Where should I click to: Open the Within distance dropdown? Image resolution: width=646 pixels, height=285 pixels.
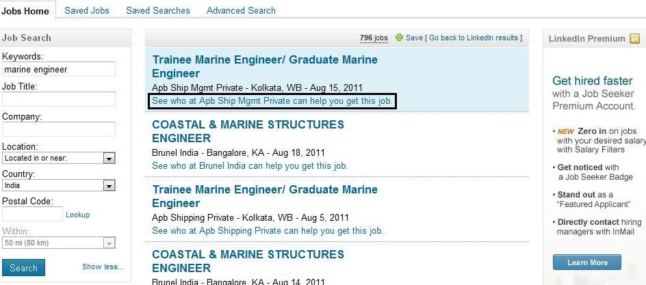coord(108,243)
